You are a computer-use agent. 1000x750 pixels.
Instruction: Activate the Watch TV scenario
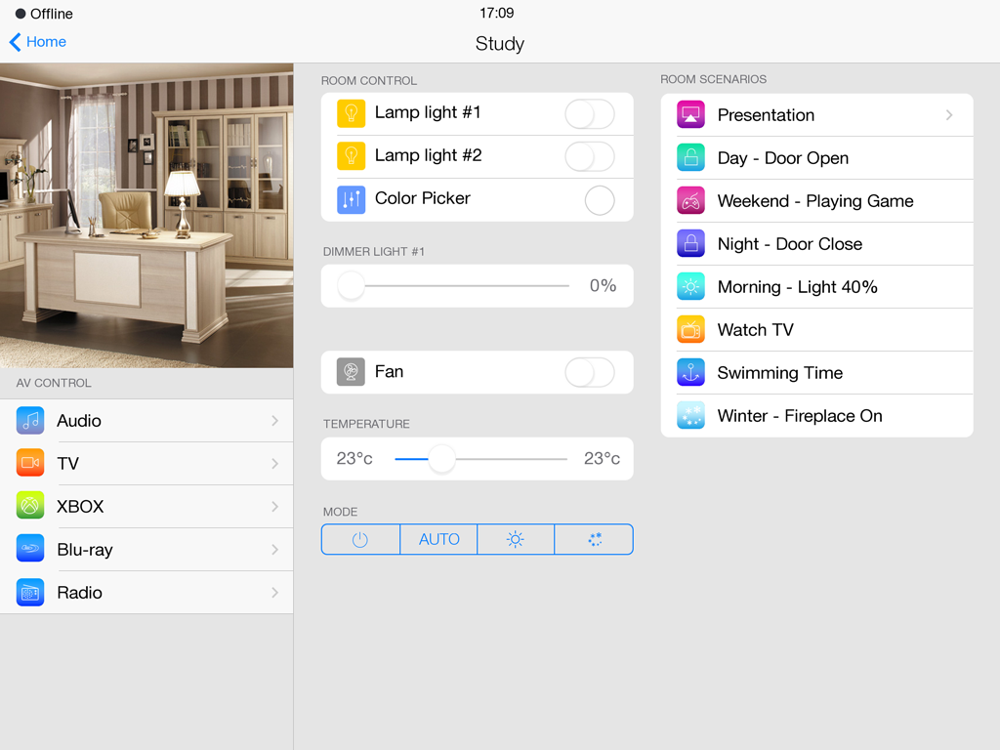[x=817, y=330]
